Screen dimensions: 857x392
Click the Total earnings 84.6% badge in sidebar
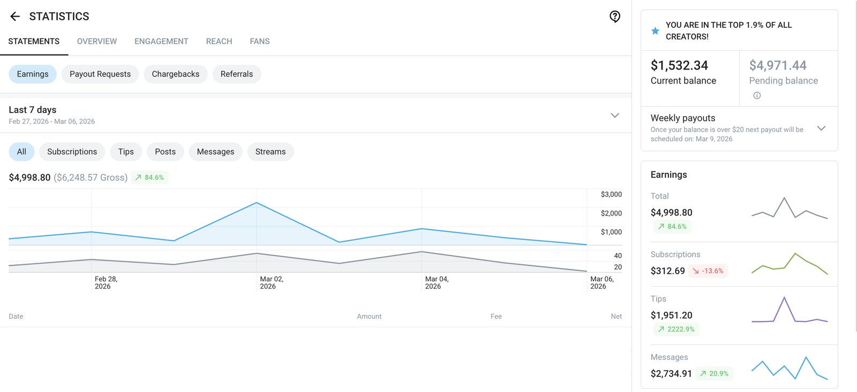click(672, 227)
